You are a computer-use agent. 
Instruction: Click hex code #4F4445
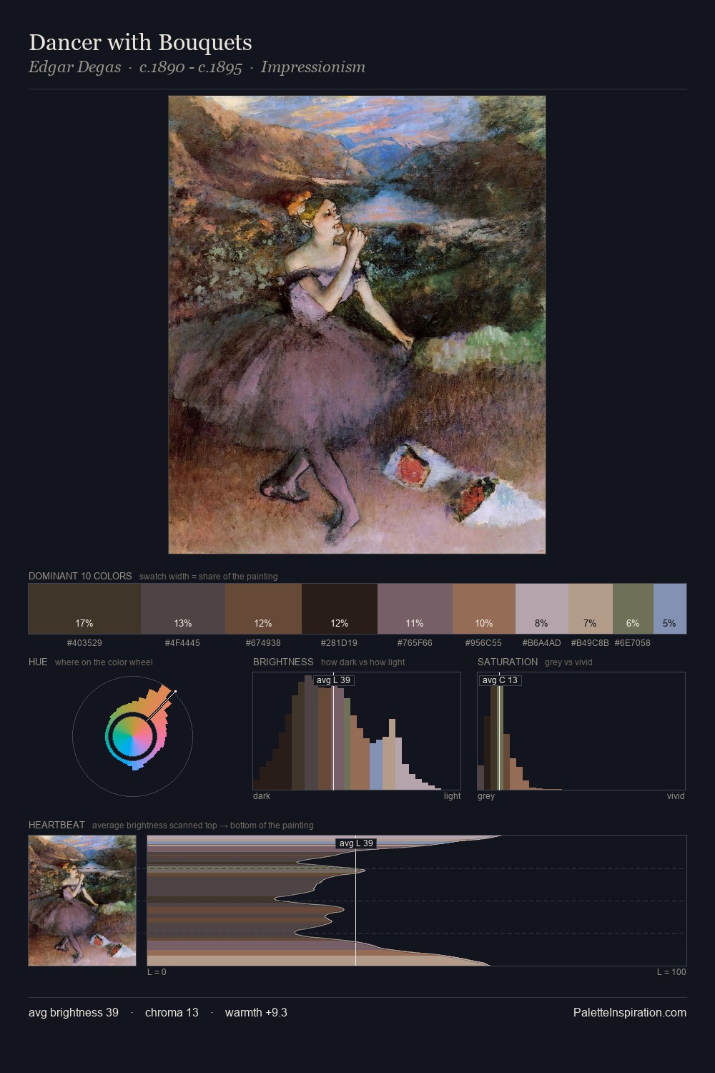click(x=183, y=643)
